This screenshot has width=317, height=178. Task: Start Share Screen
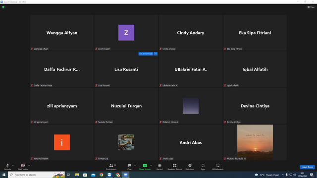point(145,167)
